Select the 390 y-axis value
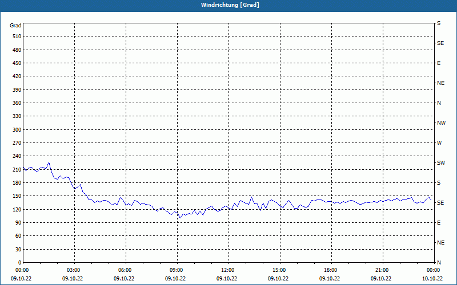Image resolution: width=457 pixels, height=285 pixels. [17, 90]
